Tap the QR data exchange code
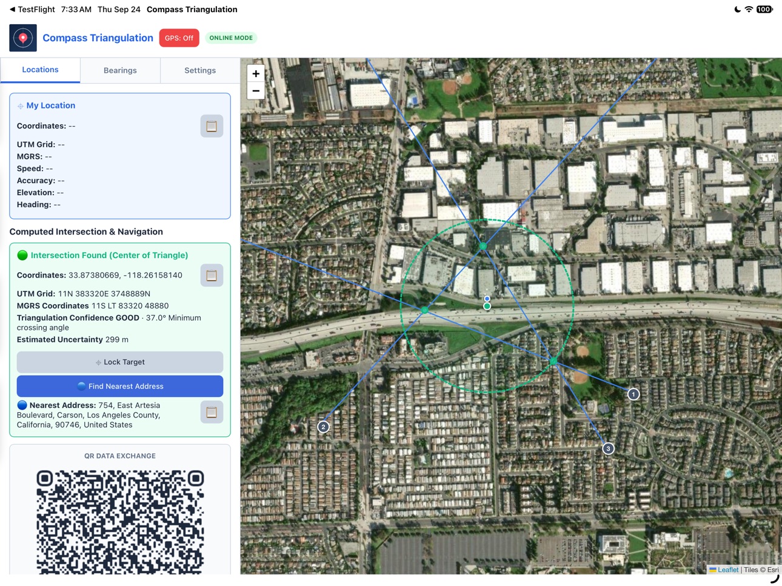 [120, 522]
